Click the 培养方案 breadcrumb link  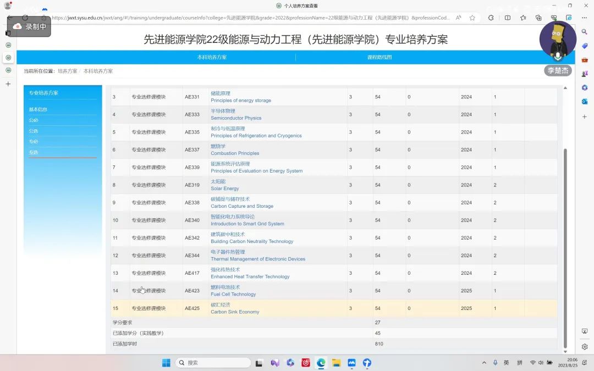click(67, 71)
